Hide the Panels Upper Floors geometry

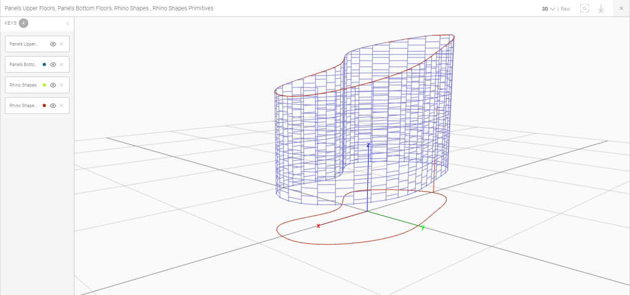(53, 44)
